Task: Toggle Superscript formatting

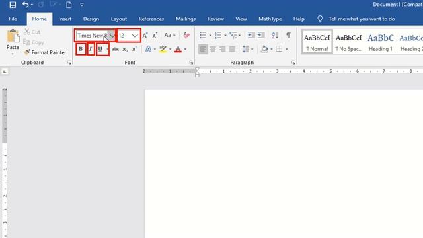Action: 135,49
